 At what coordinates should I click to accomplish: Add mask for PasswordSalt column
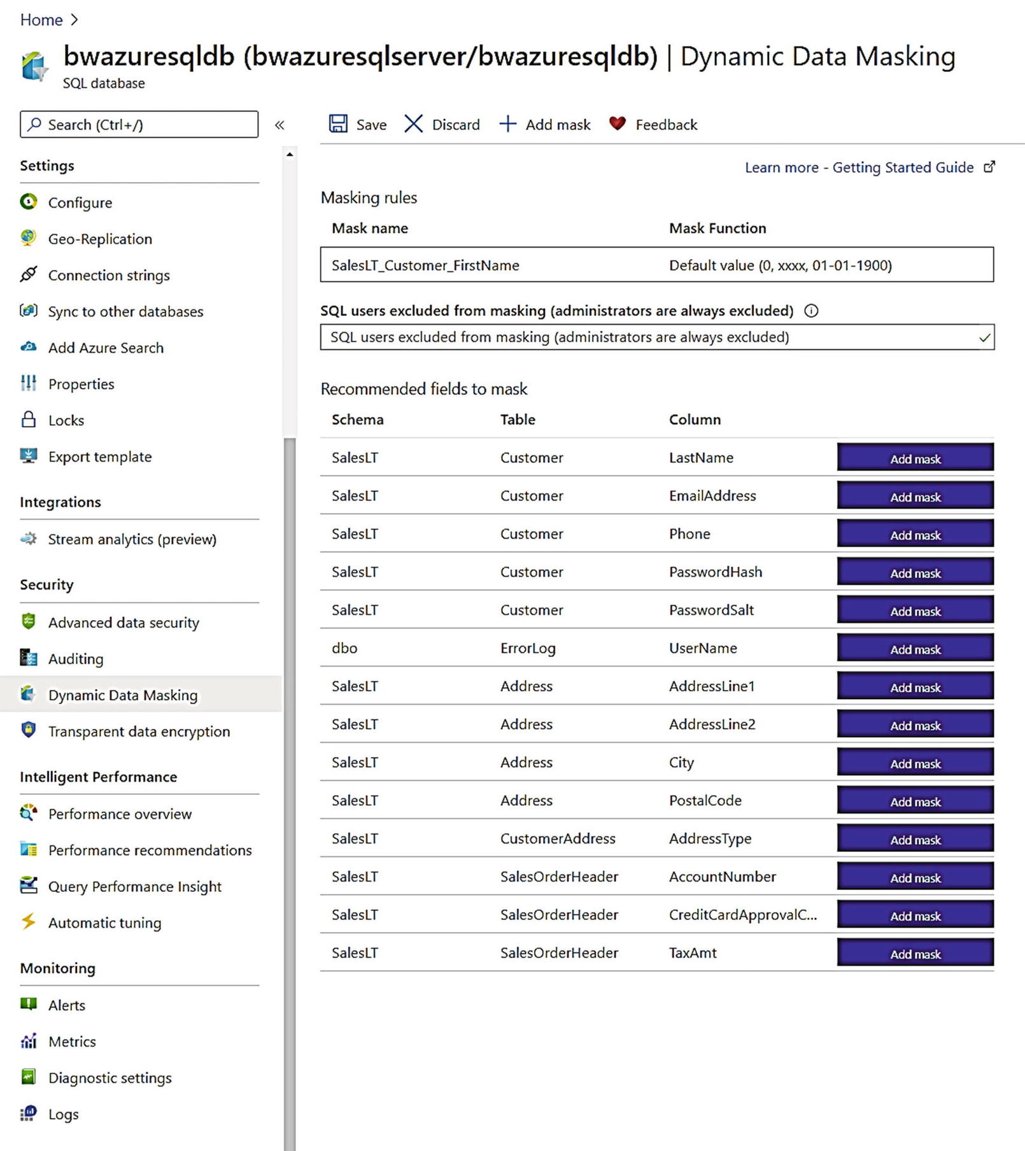(x=915, y=610)
